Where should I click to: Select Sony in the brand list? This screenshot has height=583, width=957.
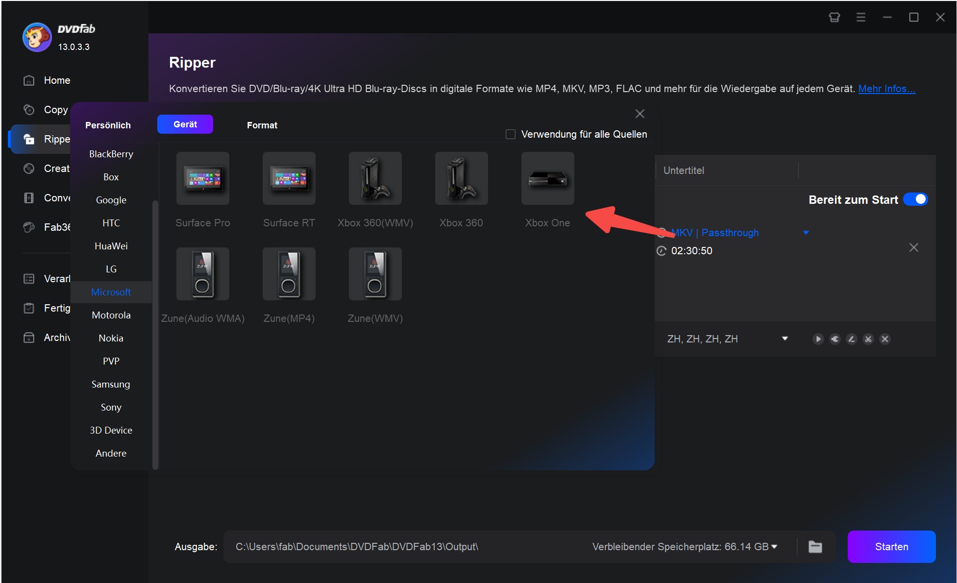(x=111, y=407)
